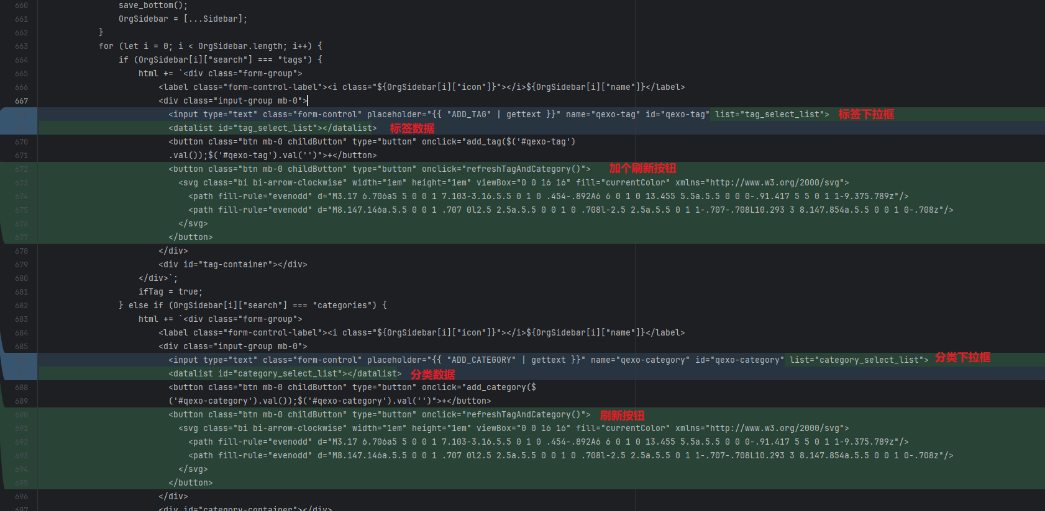Click the red annotation 刷新按钮

[622, 415]
